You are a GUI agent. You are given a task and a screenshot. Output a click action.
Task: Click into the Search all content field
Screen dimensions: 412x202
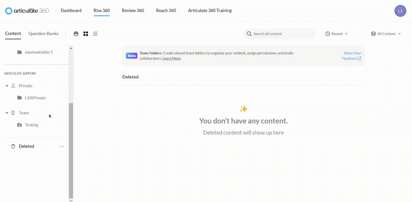[282, 34]
